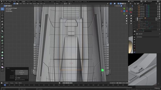Select the Poly Build tool
The height and width of the screenshot is (90, 161).
tap(2, 52)
